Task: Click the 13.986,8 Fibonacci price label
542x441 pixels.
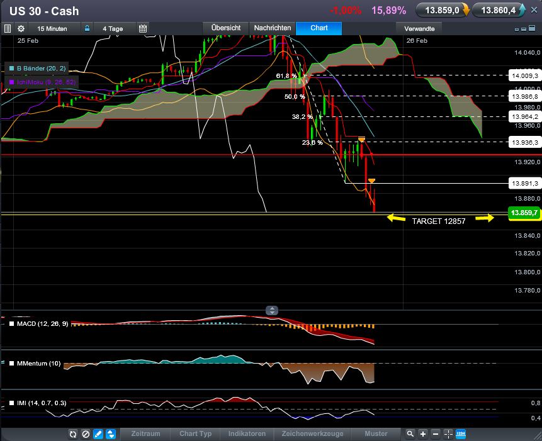Action: pos(525,96)
